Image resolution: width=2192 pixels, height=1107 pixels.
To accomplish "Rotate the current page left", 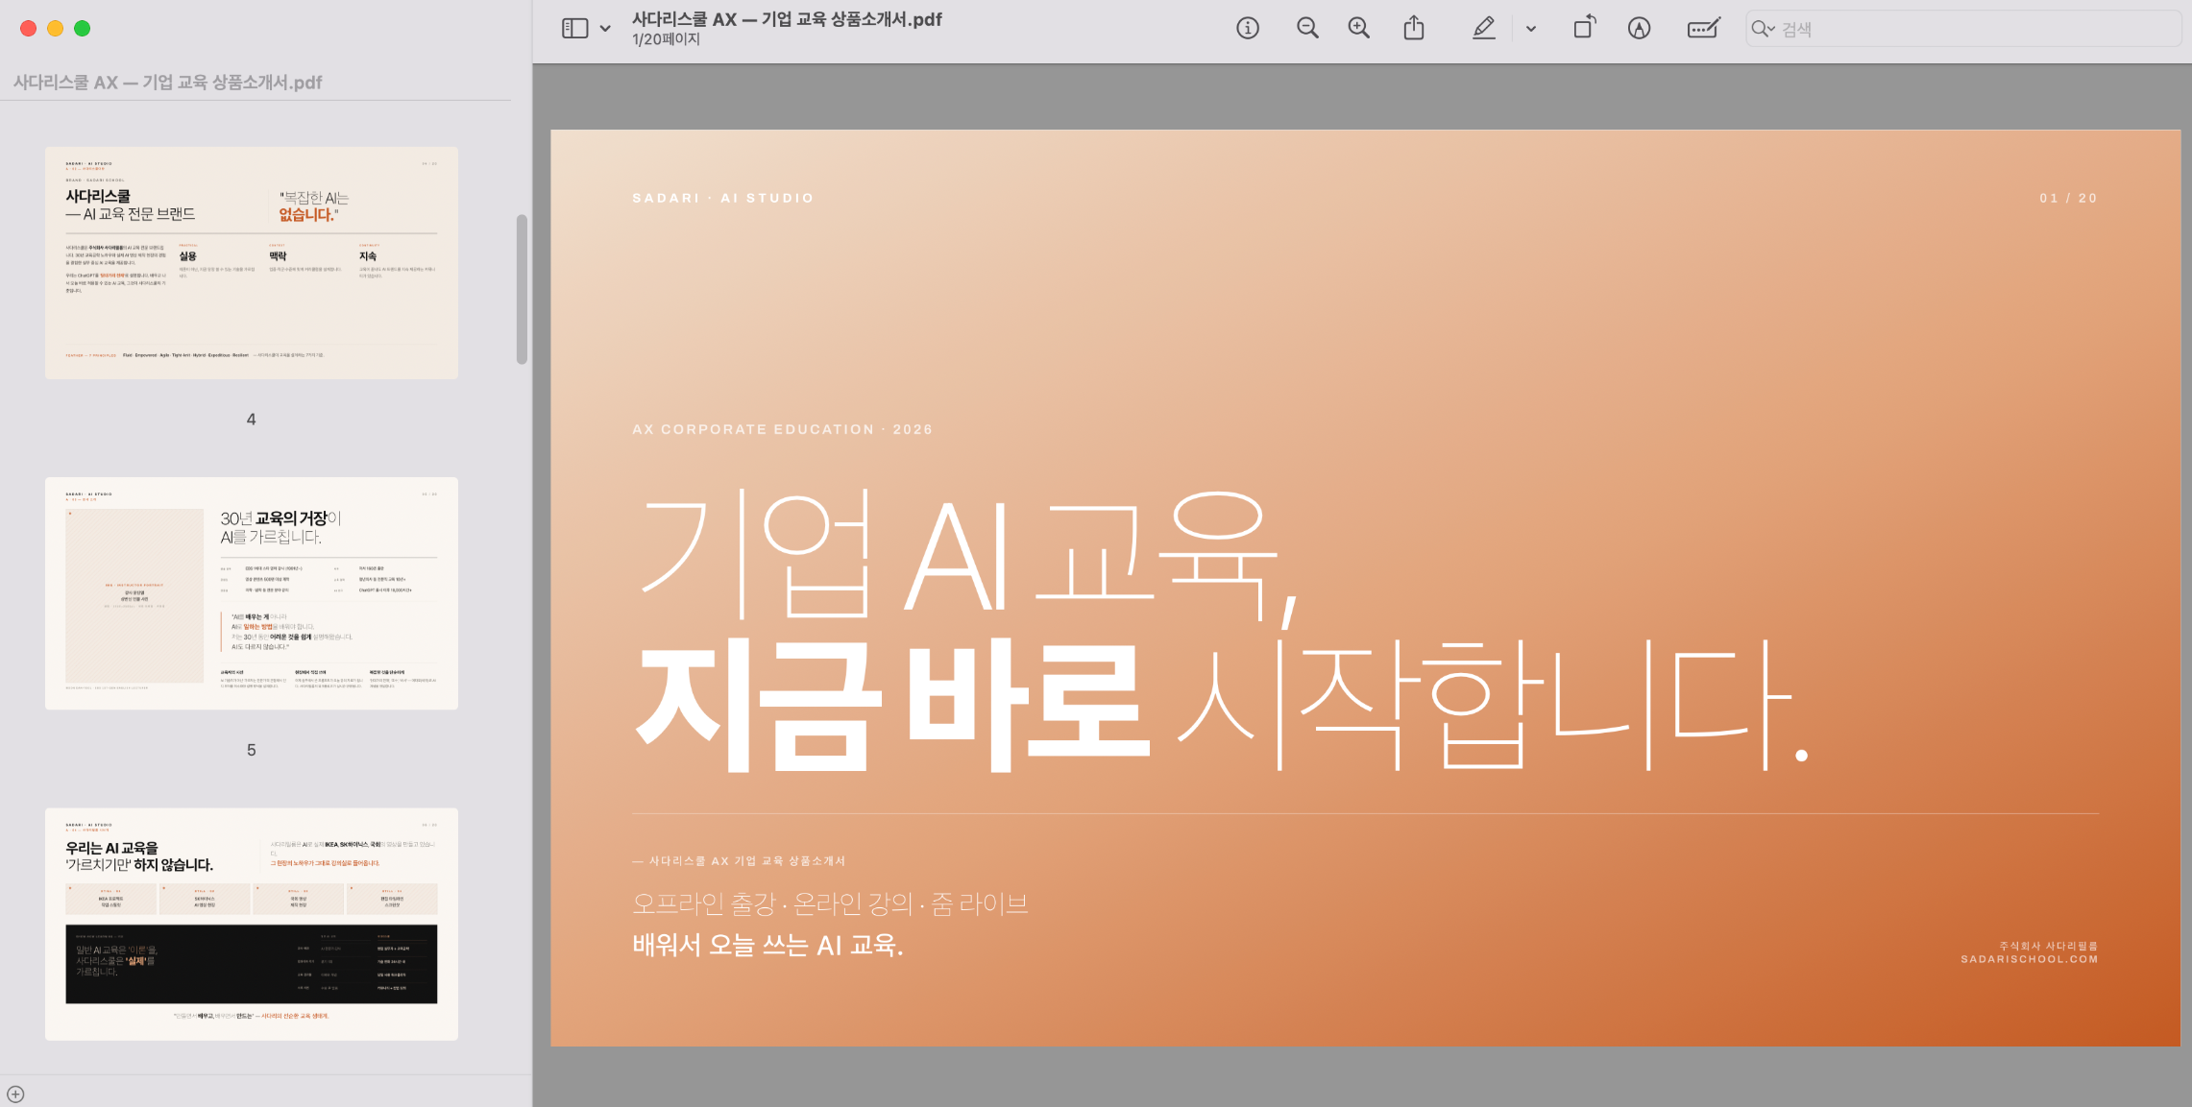I will tap(1584, 28).
